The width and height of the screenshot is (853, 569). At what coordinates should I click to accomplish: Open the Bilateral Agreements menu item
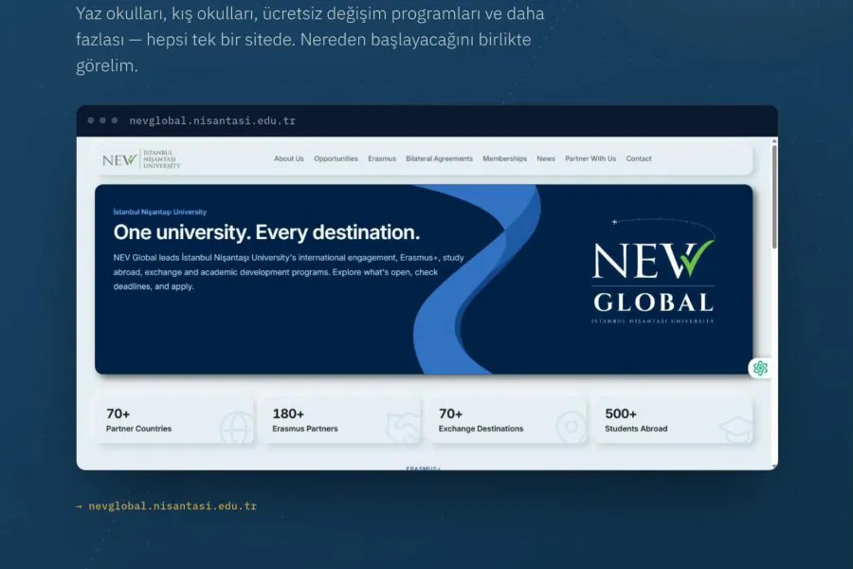point(439,158)
